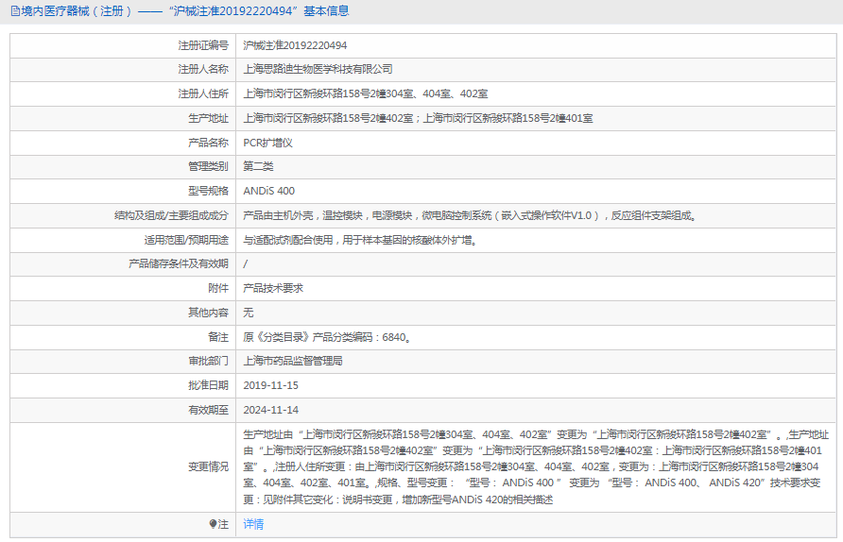Viewport: 843px width, 542px height.
Task: Select management class value 第二类
Action: click(258, 166)
